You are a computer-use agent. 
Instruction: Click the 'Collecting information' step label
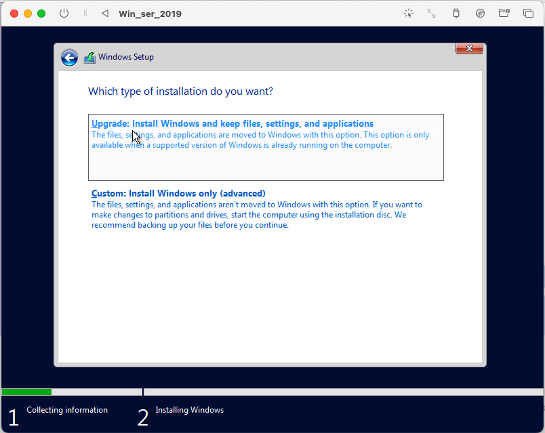point(67,410)
